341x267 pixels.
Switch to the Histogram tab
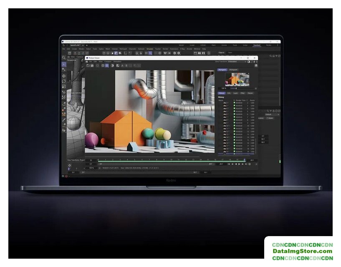233,70
